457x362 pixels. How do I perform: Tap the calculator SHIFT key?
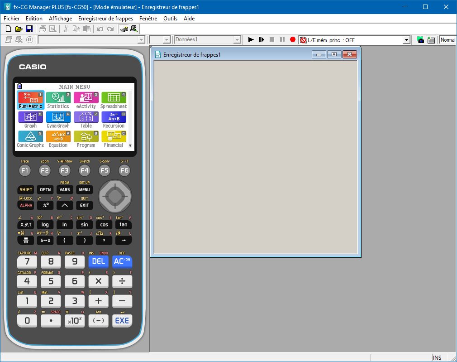(26, 190)
